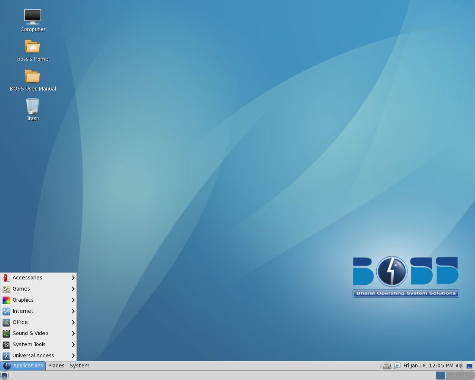Click the date and time clock

click(x=428, y=366)
